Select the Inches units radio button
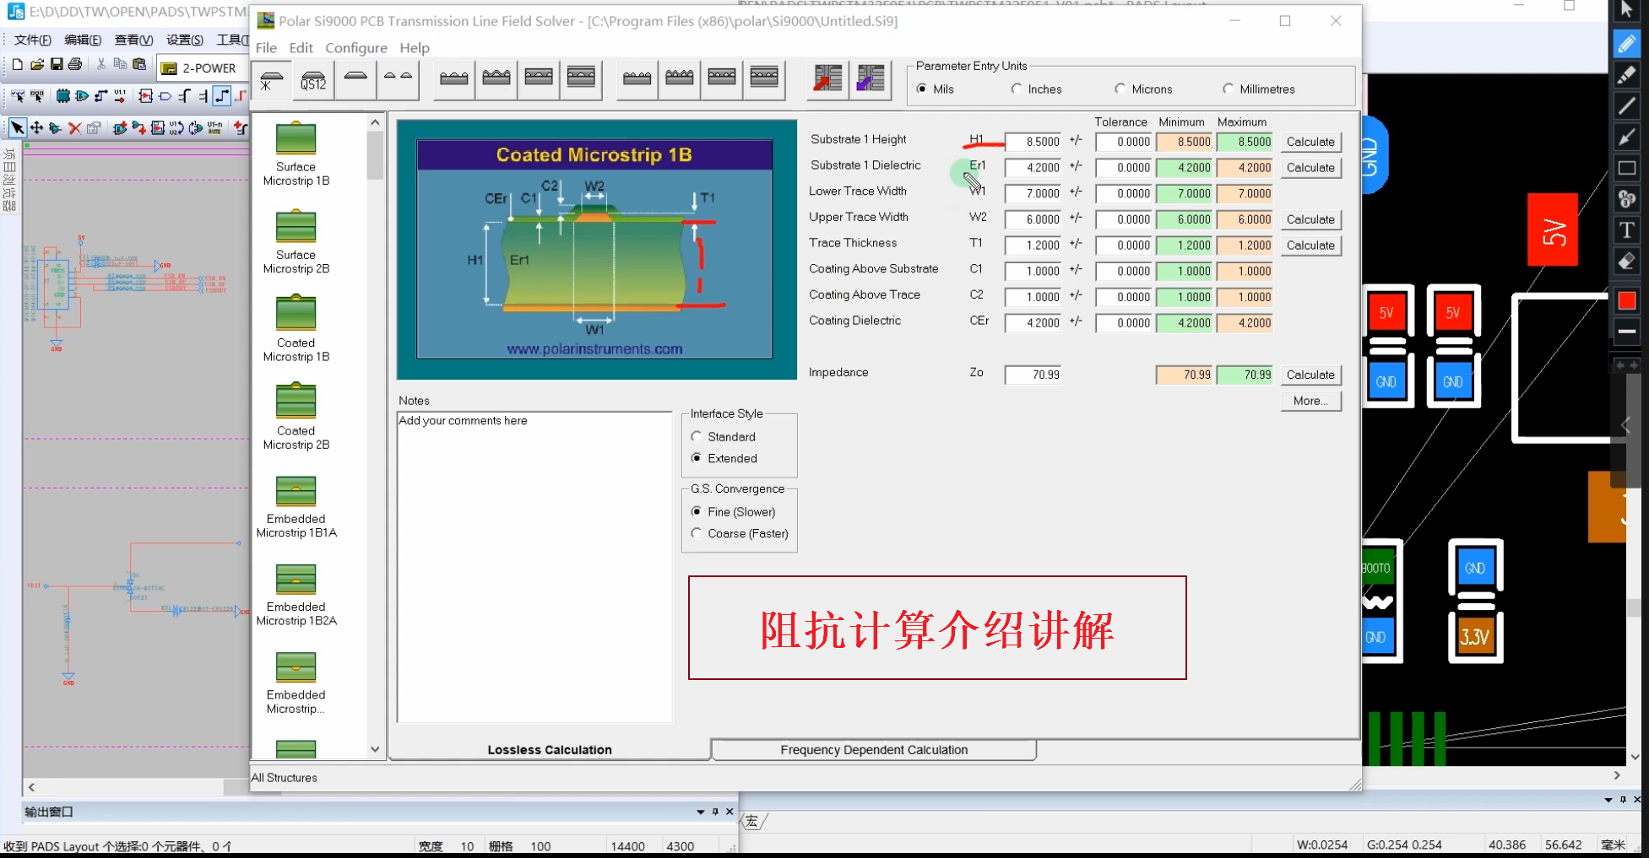 pos(1017,89)
